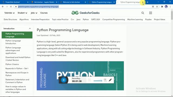Open the Courses menu item
173x97 pixels.
click(x=44, y=13)
